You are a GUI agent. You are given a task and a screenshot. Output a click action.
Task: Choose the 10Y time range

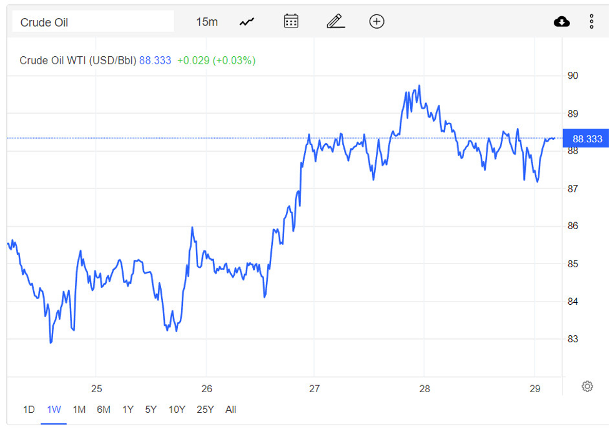[x=177, y=410]
